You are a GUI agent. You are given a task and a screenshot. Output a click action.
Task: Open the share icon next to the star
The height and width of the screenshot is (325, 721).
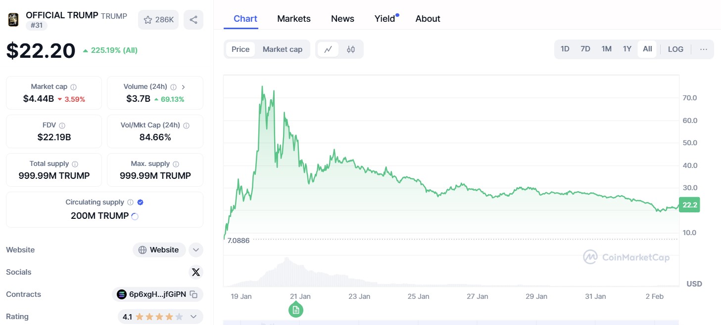[193, 19]
